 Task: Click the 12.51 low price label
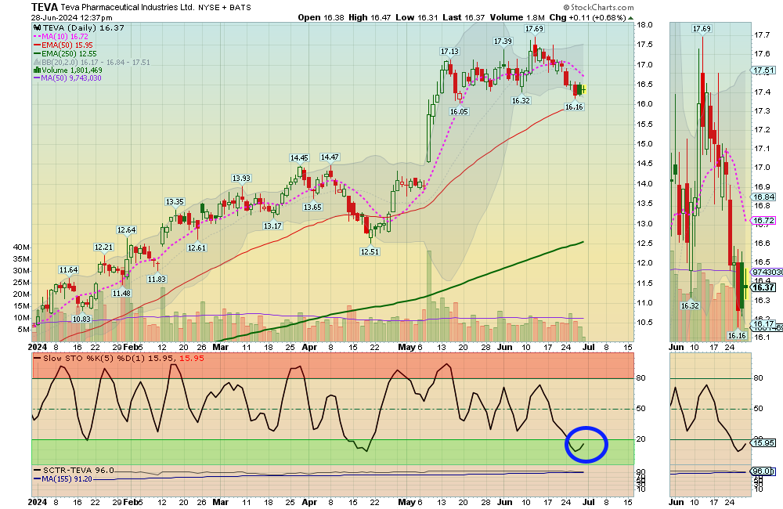tap(370, 251)
